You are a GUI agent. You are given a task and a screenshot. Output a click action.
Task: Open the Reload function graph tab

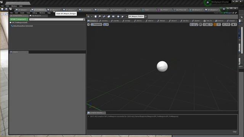(162, 21)
